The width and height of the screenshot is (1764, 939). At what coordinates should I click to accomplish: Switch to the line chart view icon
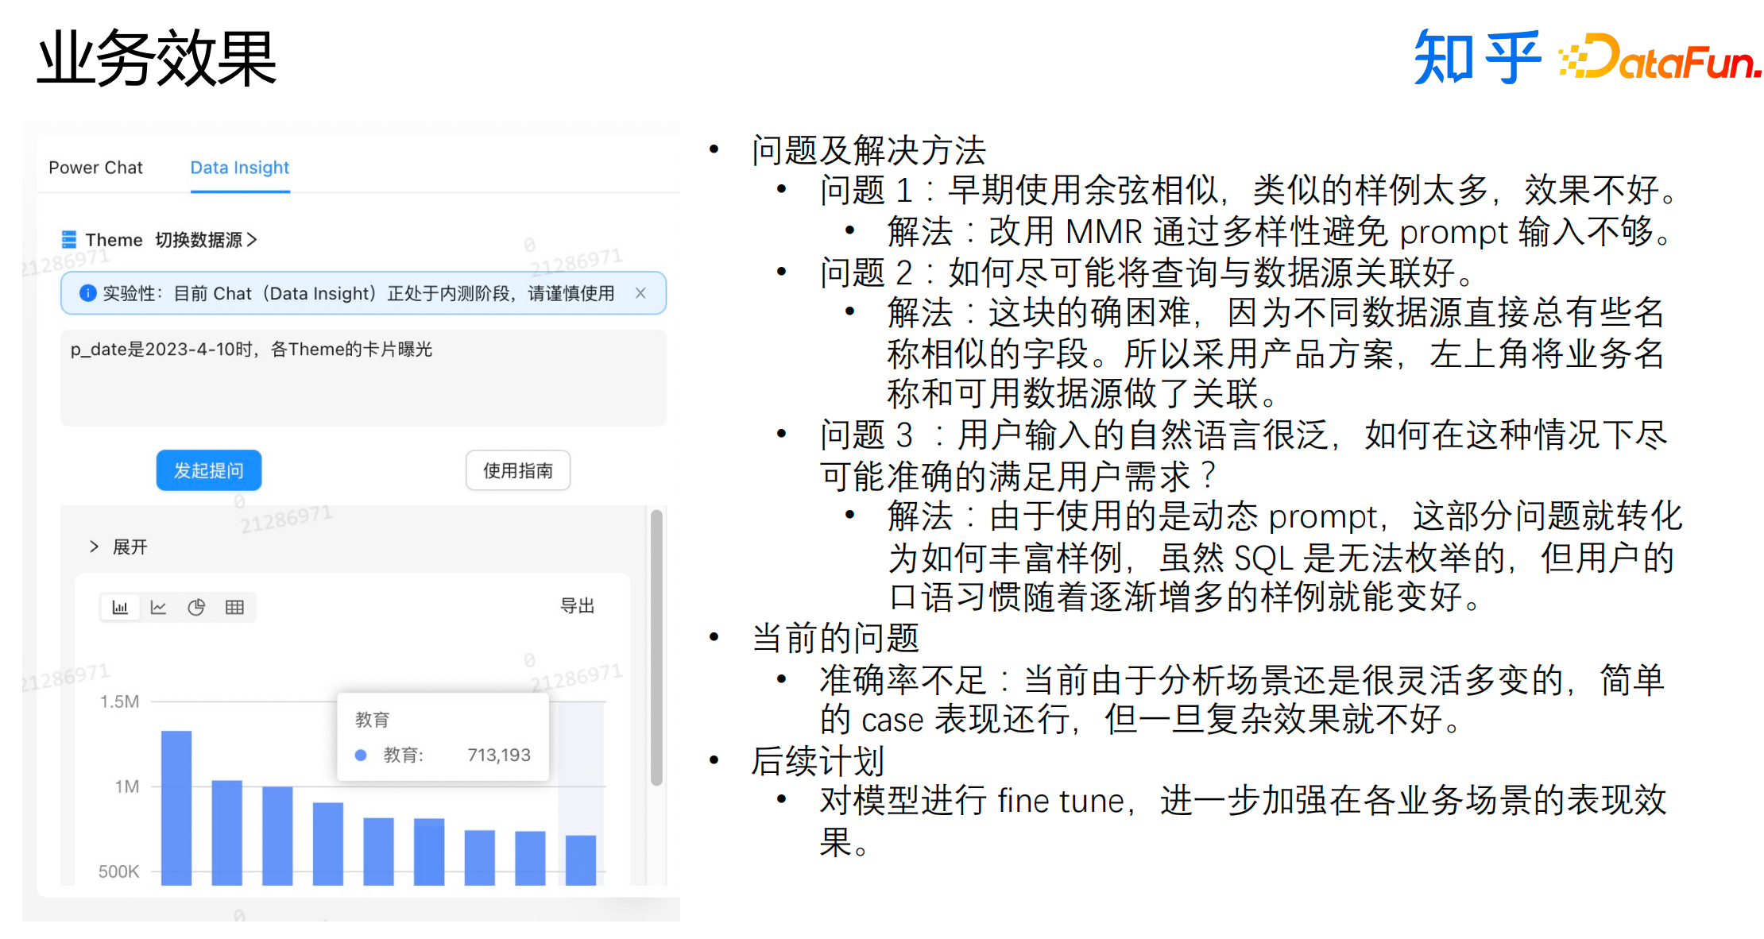click(158, 608)
